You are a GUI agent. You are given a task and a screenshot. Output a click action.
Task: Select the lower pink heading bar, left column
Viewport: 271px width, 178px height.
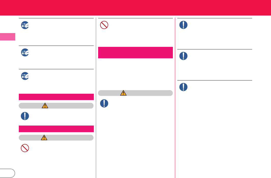[56, 129]
